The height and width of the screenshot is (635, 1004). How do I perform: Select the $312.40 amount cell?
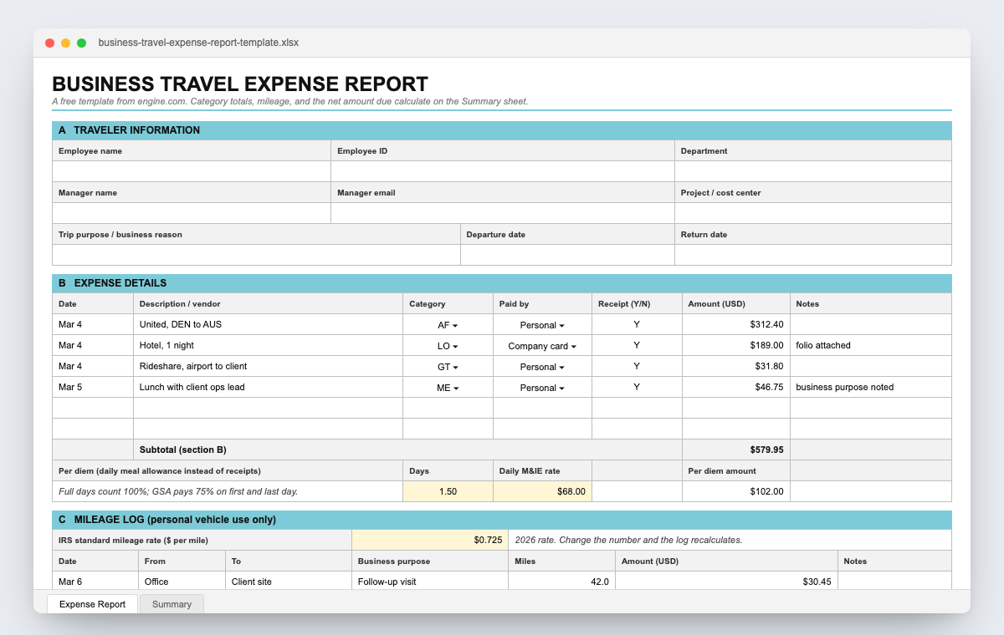(736, 324)
